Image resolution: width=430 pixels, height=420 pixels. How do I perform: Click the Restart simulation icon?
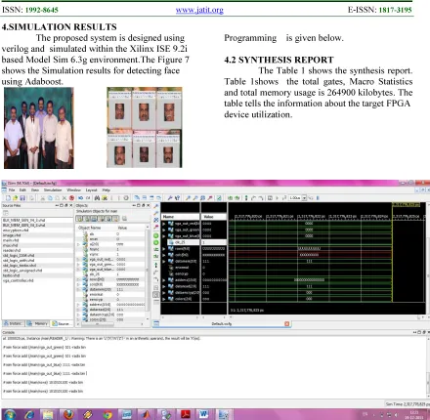click(x=270, y=198)
